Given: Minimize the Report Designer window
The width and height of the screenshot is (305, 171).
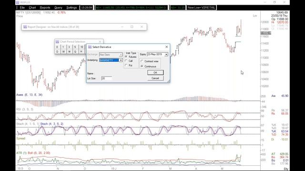Looking at the screenshot, I should tap(122, 27).
